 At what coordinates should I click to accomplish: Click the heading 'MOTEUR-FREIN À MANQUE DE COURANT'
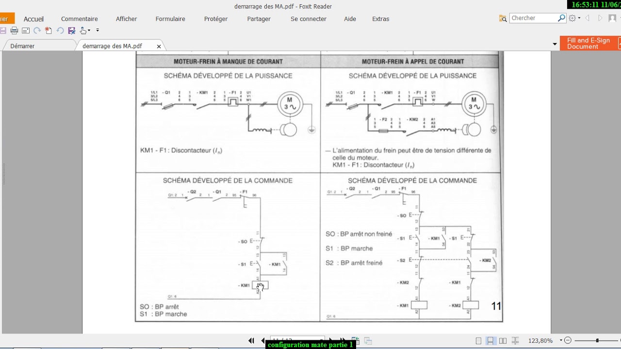(228, 62)
